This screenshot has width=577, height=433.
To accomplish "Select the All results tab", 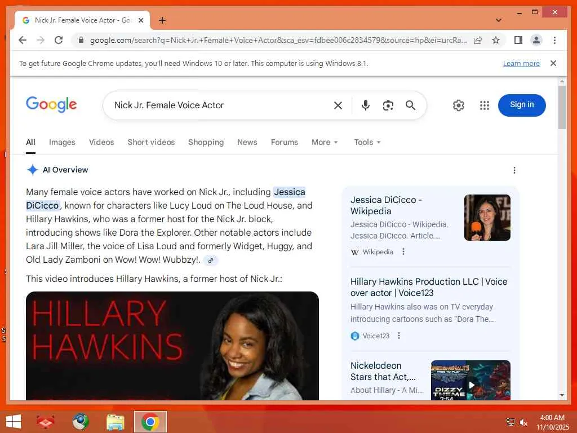I will [30, 142].
